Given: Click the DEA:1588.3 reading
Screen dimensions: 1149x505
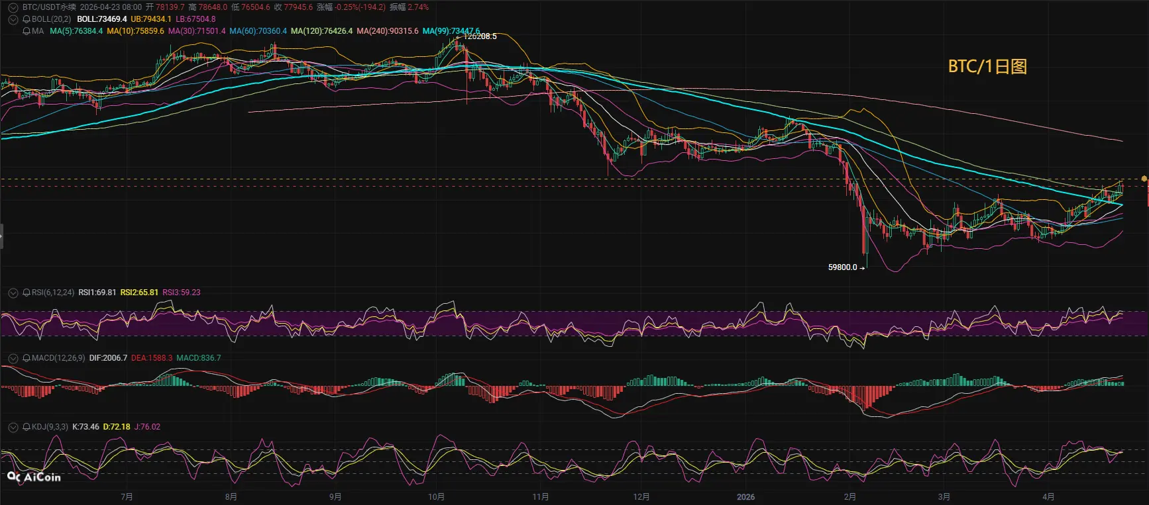Looking at the screenshot, I should coord(152,358).
